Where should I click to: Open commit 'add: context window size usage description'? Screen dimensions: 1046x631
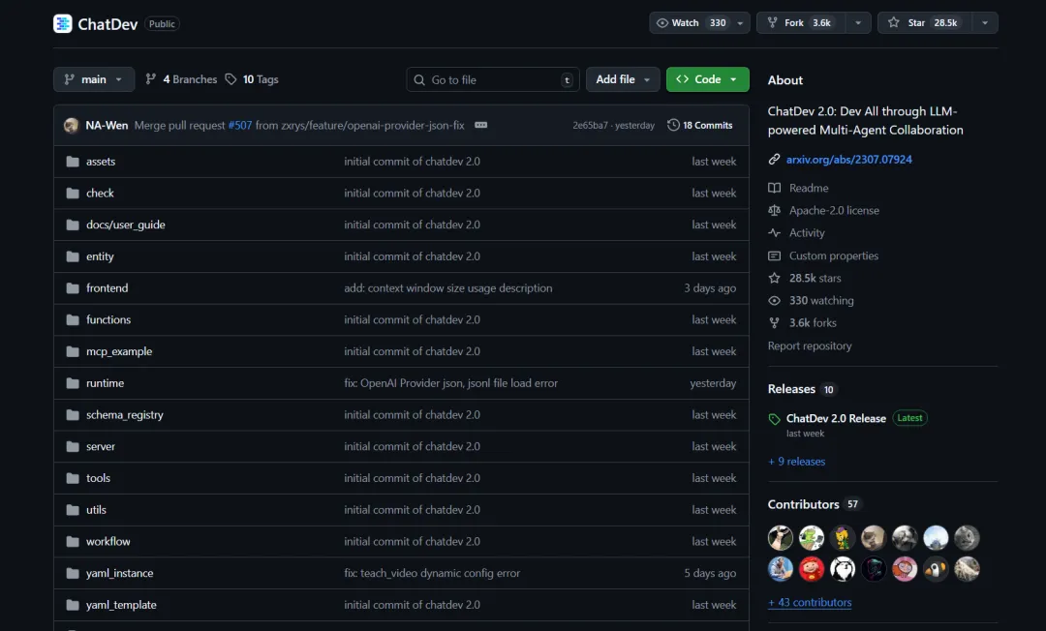click(448, 287)
